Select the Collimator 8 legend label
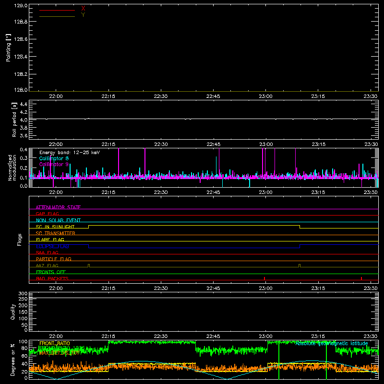384x384 pixels. click(54, 158)
